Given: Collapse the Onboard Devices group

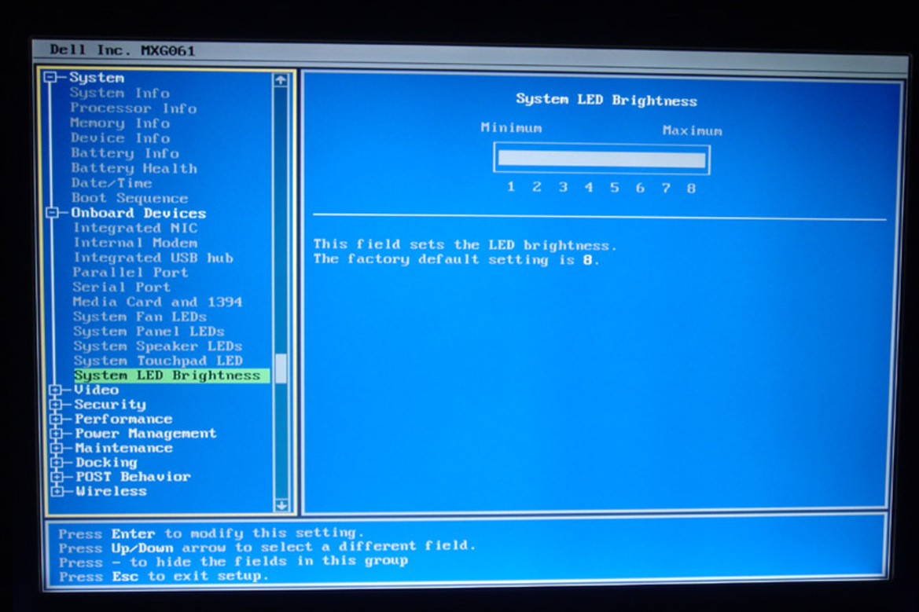Looking at the screenshot, I should point(53,213).
